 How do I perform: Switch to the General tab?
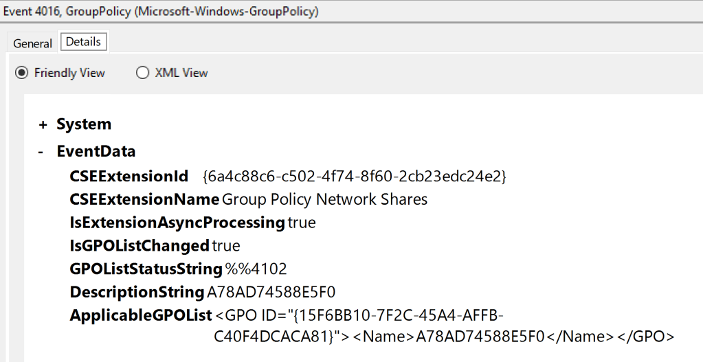[32, 43]
